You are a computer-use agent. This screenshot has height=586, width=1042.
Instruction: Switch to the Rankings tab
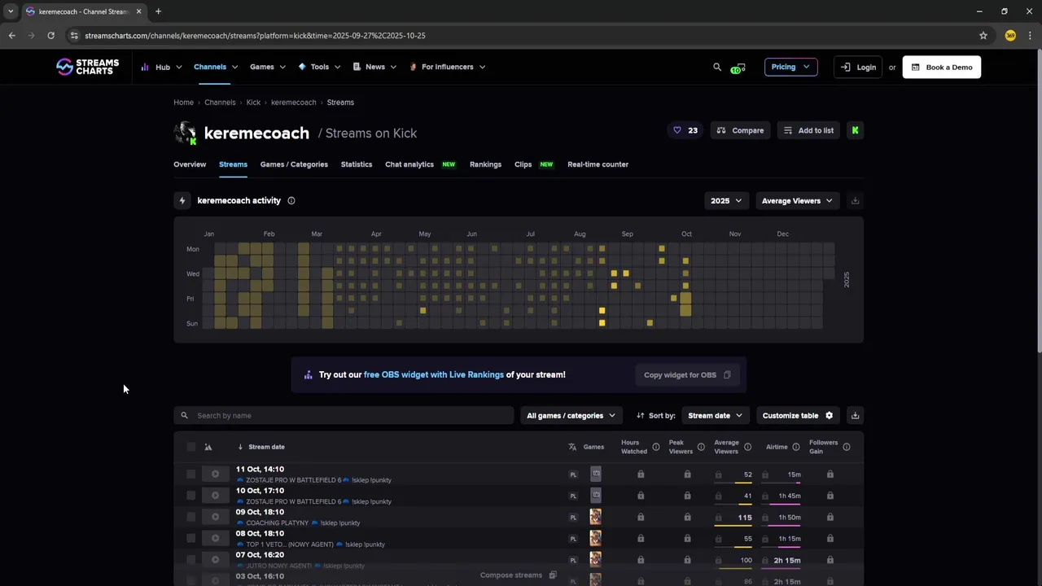(x=485, y=164)
